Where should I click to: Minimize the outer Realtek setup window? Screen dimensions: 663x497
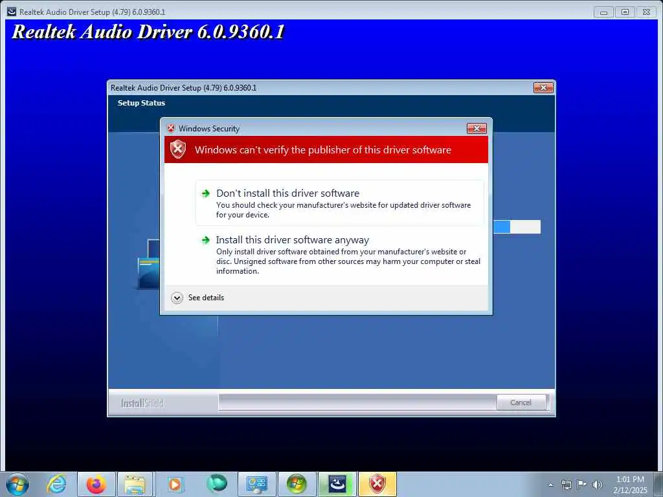(603, 12)
